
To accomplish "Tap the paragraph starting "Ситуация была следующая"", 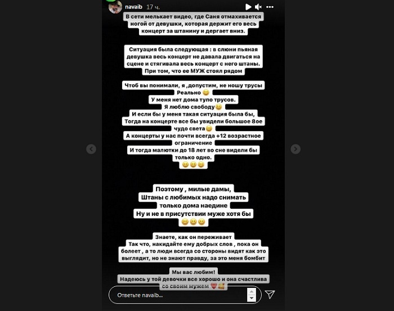I will pyautogui.click(x=193, y=60).
